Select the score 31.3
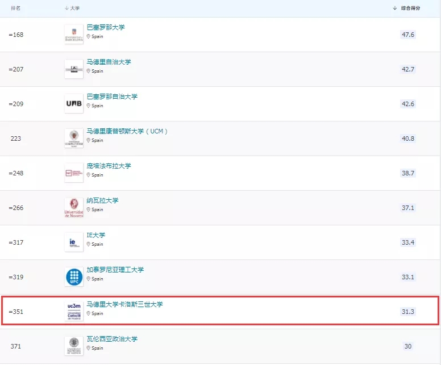Viewport: 441px width, 365px height. (x=408, y=311)
